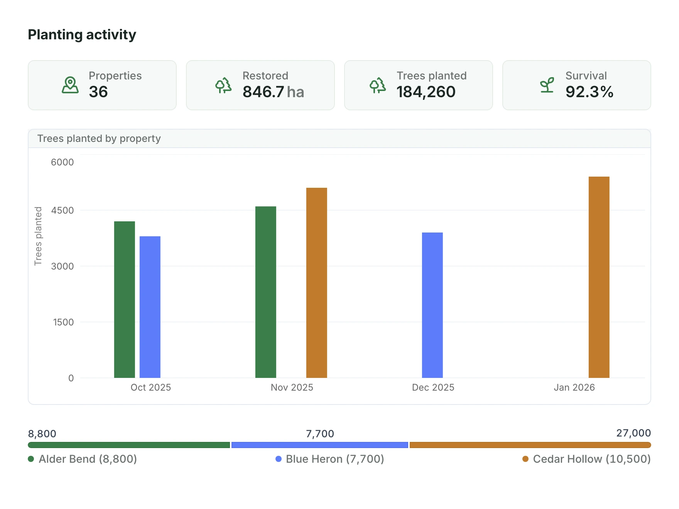Click the 'Trees planted by property' chart title
The image size is (679, 509).
click(x=99, y=138)
